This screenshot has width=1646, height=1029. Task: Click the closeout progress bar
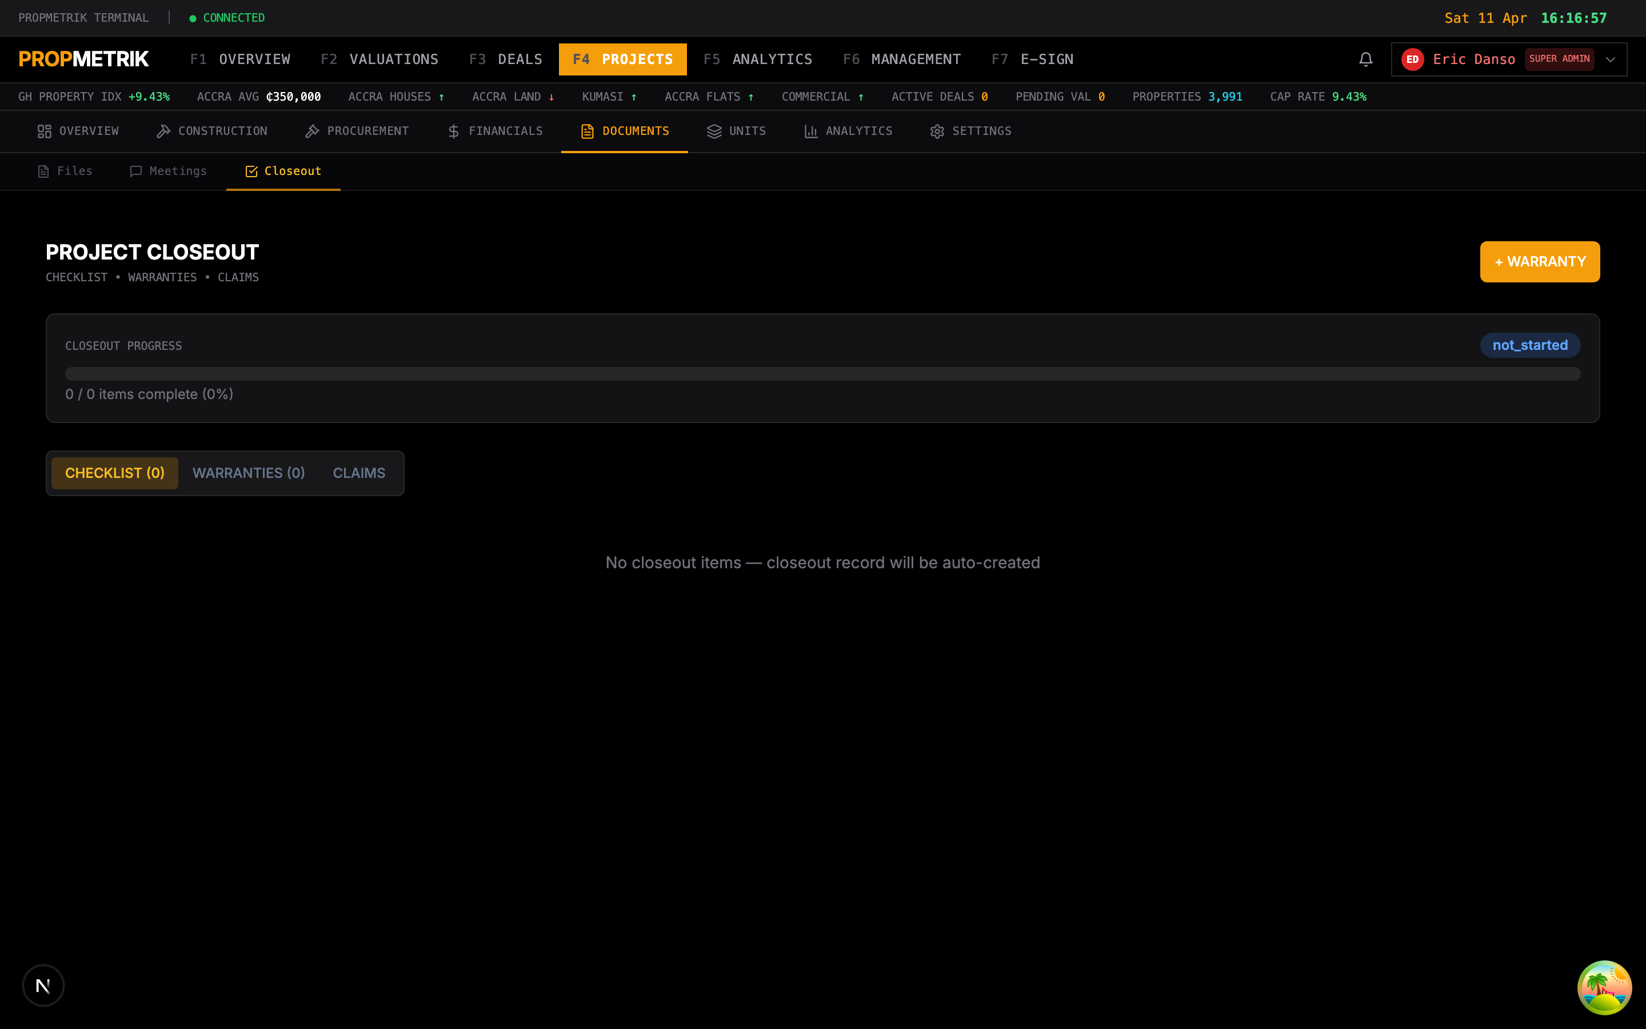(823, 374)
